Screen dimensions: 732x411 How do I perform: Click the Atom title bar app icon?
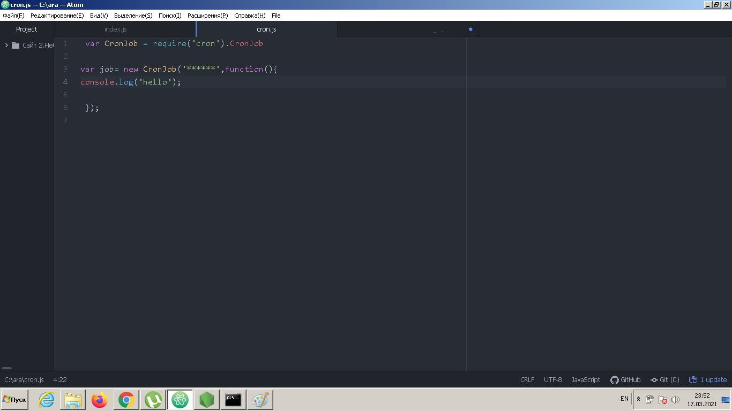pyautogui.click(x=5, y=5)
